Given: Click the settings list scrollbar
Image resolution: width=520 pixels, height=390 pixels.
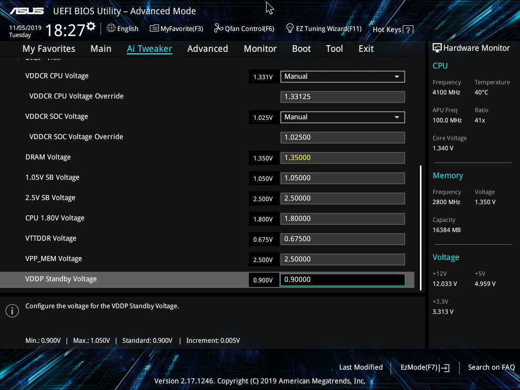Looking at the screenshot, I should [421, 228].
